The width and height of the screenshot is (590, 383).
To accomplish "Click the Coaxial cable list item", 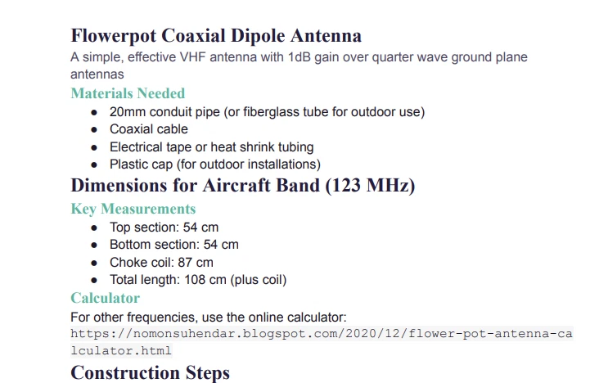I will click(149, 129).
